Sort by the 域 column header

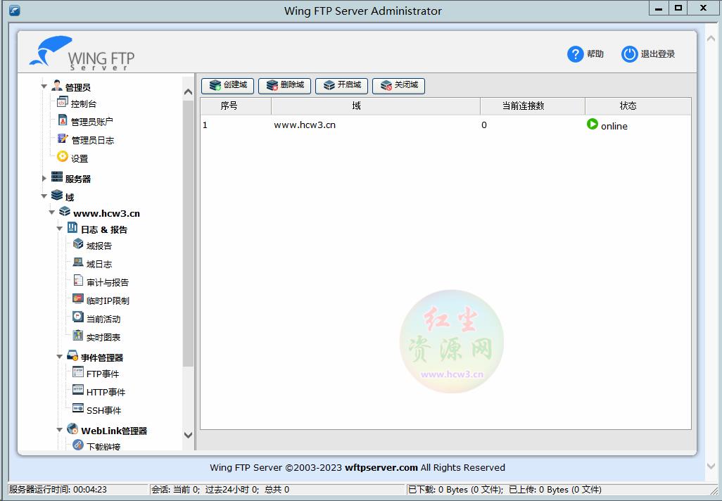tap(376, 106)
